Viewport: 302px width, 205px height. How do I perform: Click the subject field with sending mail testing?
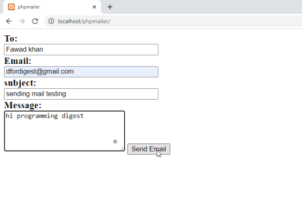point(81,94)
